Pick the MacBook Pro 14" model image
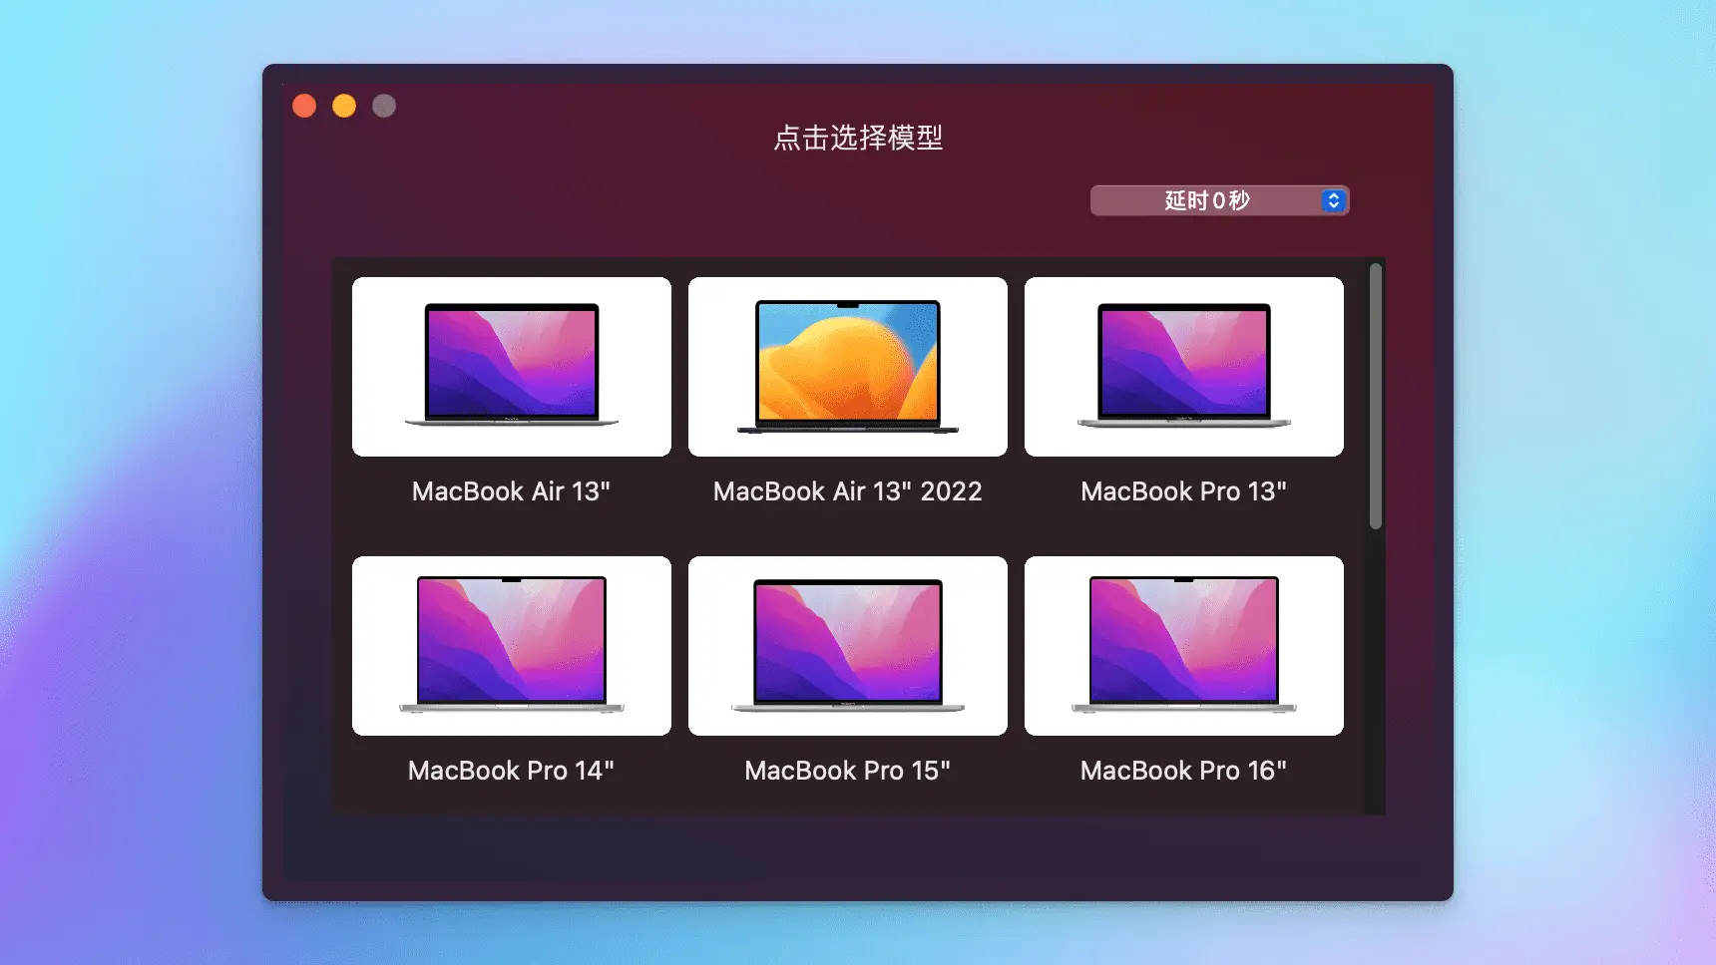Image resolution: width=1716 pixels, height=965 pixels. (512, 646)
